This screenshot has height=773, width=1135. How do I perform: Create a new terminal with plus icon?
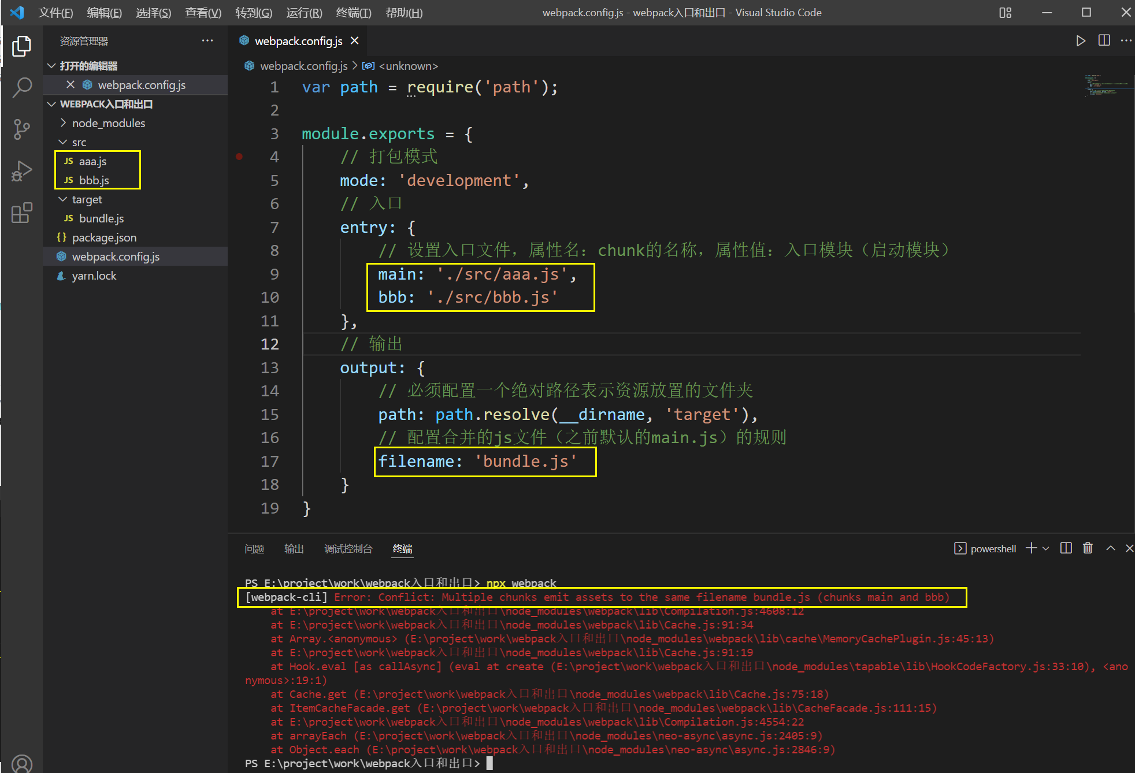point(1031,548)
